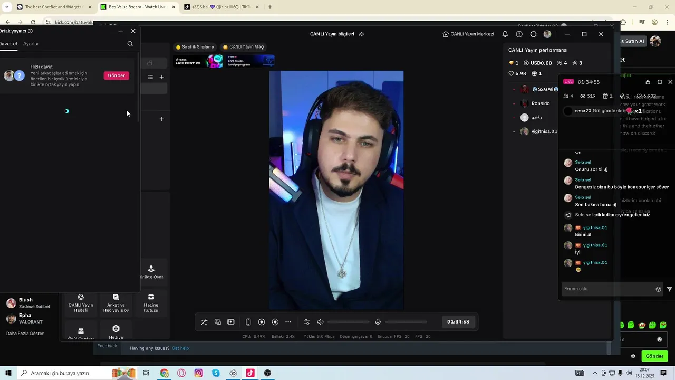This screenshot has height=380, width=675.
Task: Open CANLI Yayın Hedefi tool
Action: click(x=81, y=303)
